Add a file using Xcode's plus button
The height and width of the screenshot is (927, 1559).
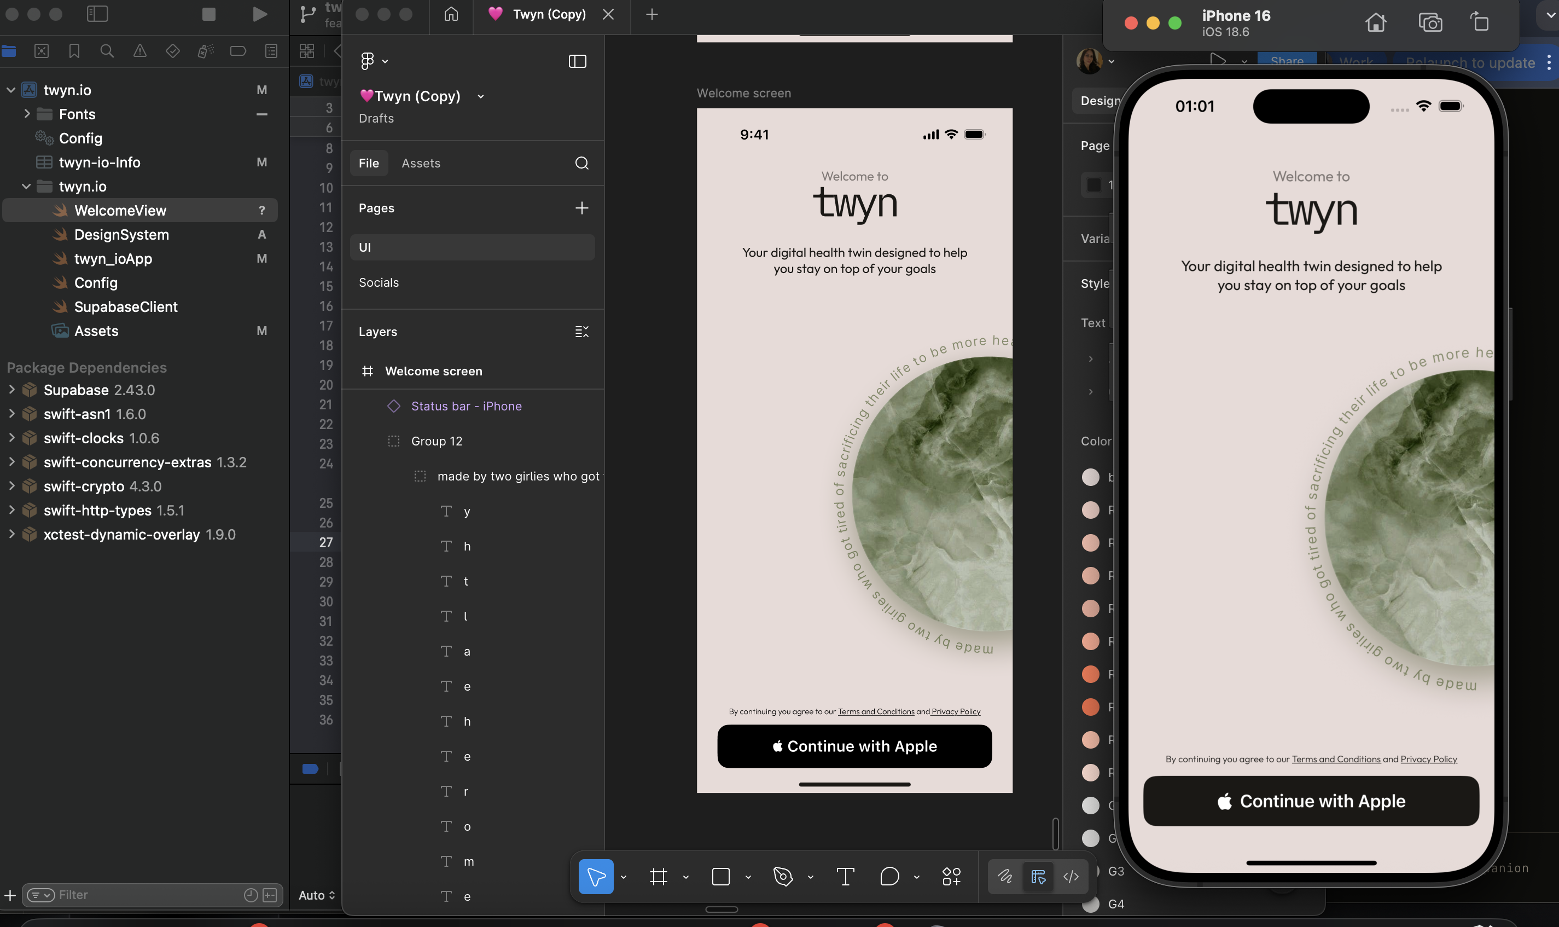coord(10,895)
